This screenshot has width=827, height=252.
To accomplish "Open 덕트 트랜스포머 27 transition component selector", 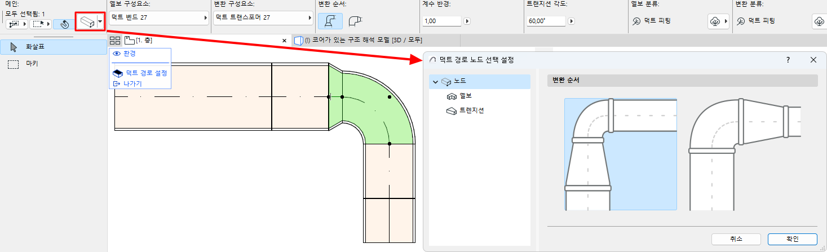I will click(263, 18).
